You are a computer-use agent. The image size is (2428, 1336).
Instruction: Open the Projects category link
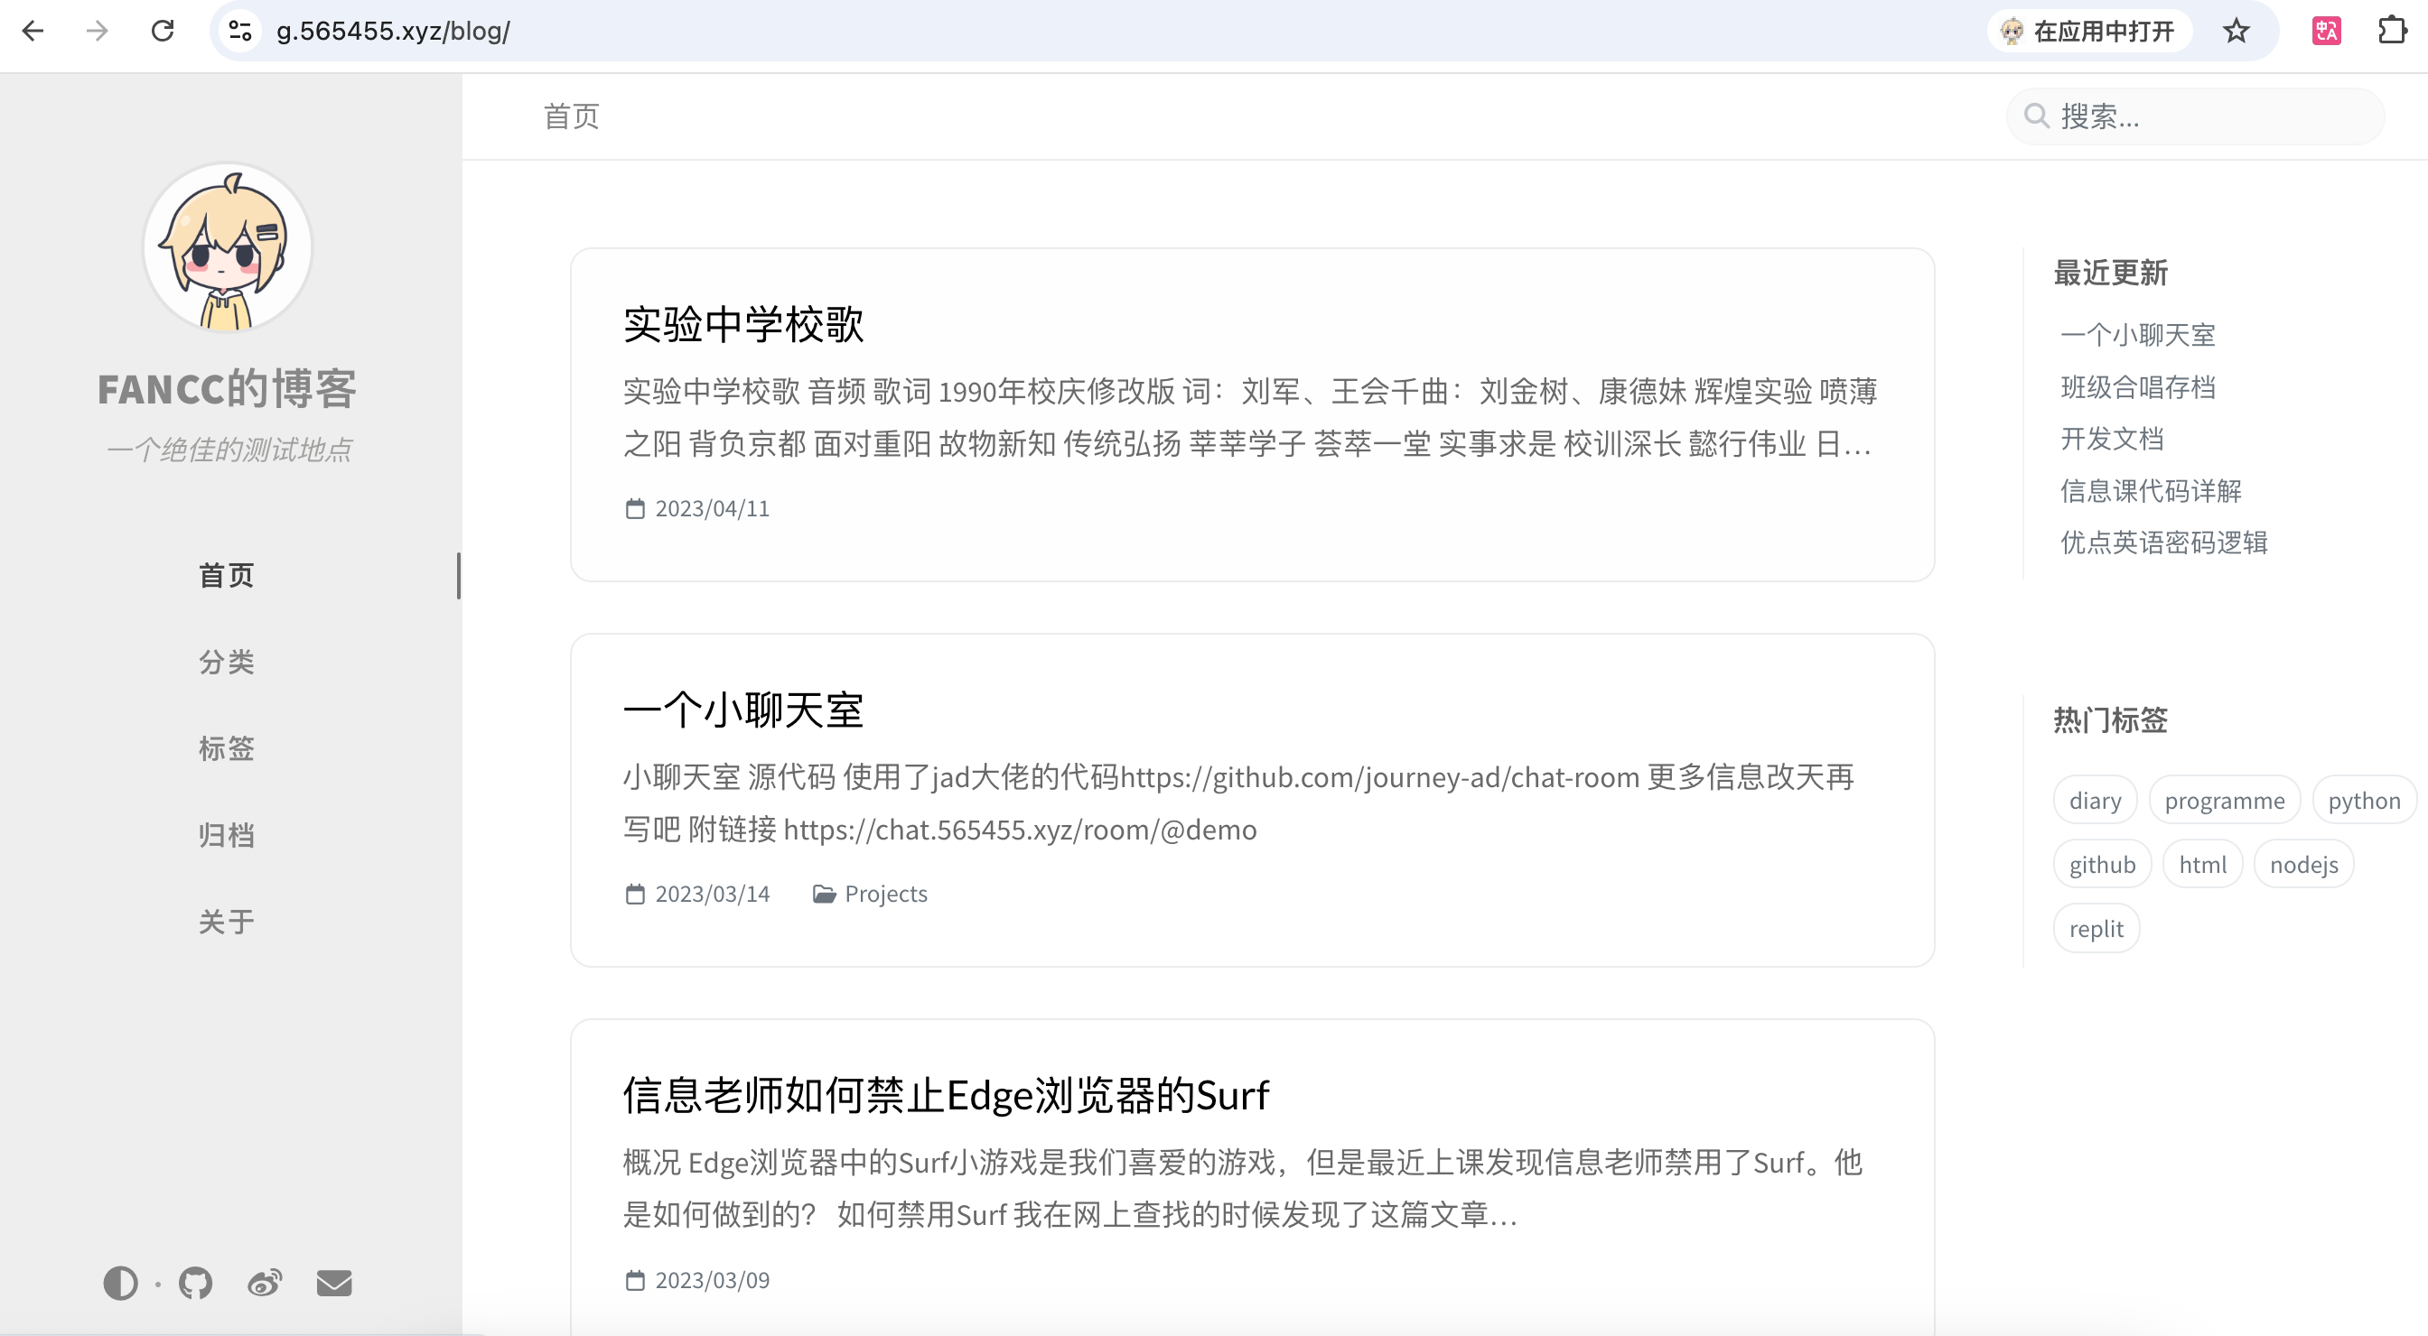point(886,894)
